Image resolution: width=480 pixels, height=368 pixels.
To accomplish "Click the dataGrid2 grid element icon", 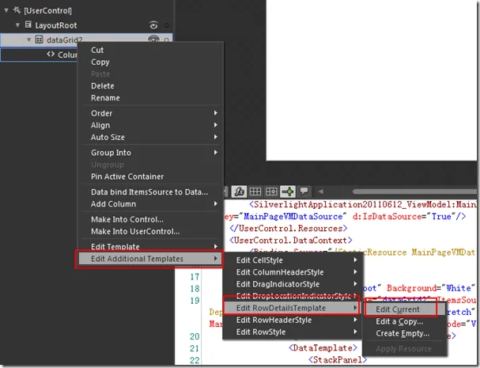I will point(39,40).
